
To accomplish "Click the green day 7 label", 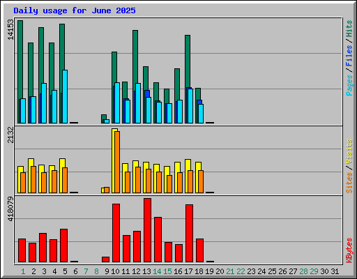I will tap(86, 271).
